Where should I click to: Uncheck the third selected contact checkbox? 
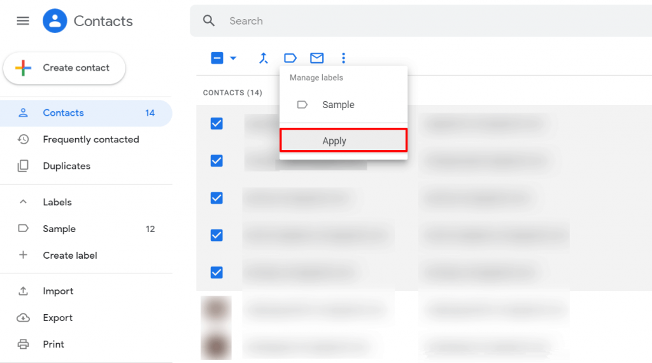tap(216, 198)
